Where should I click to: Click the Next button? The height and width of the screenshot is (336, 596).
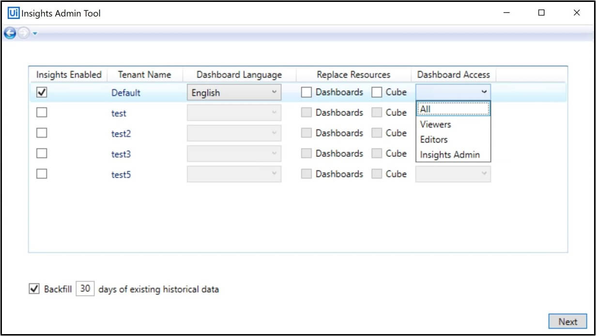568,321
